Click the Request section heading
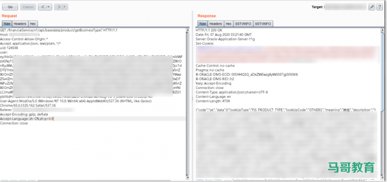This screenshot has width=387, height=182. (9, 16)
